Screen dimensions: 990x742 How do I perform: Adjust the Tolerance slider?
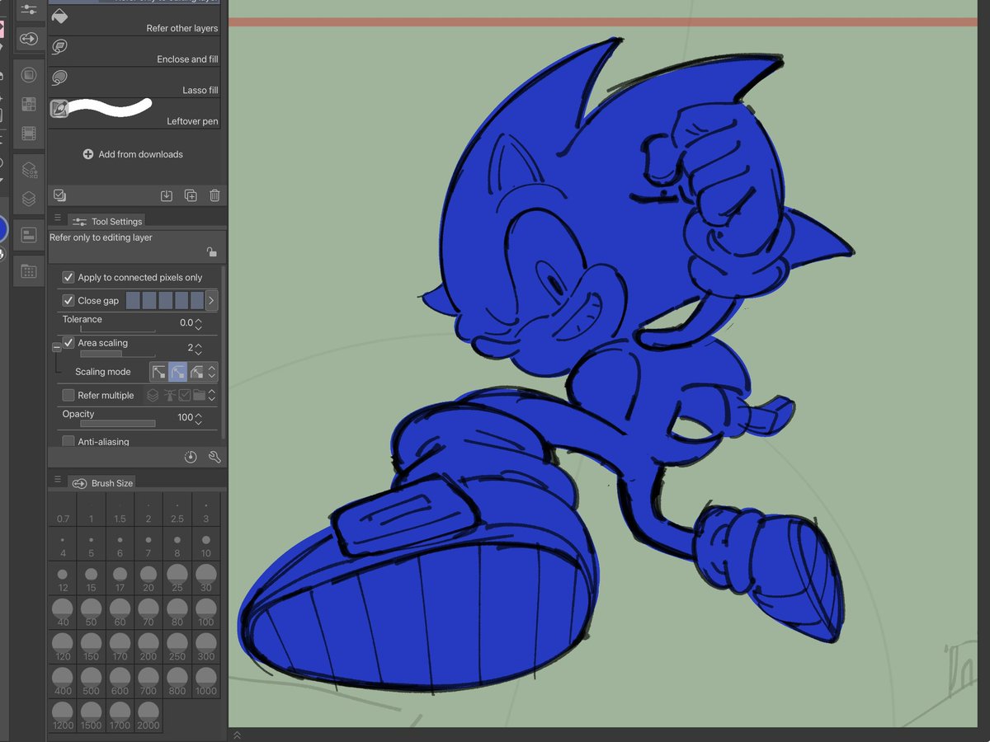[x=117, y=330]
